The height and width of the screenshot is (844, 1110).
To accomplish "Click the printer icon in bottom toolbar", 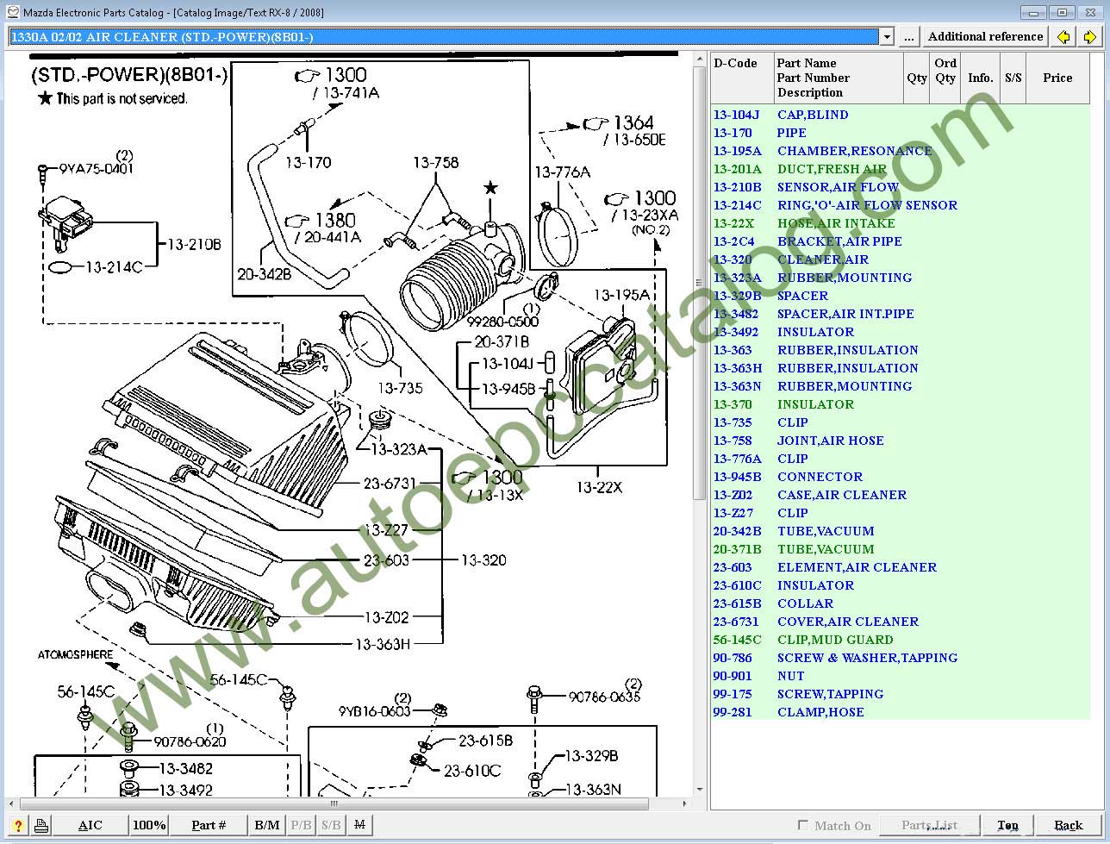I will (x=41, y=825).
